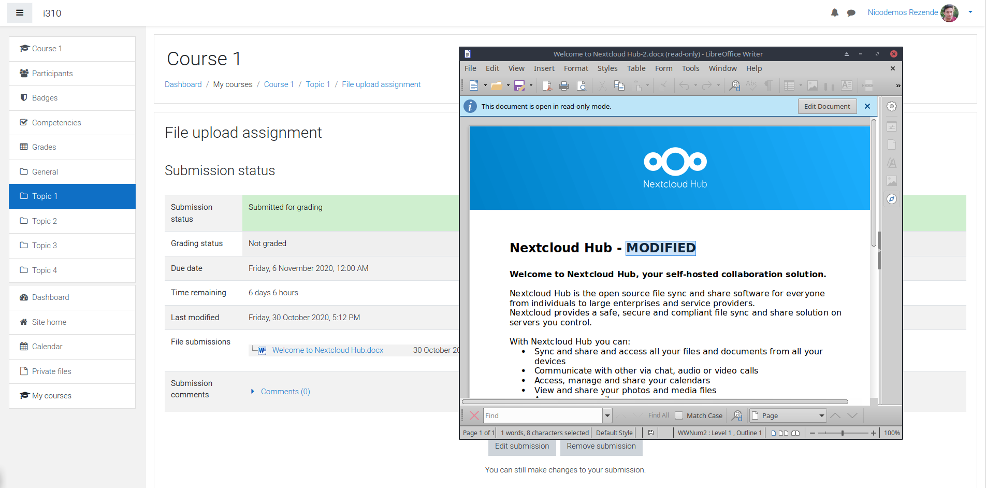This screenshot has height=488, width=986.
Task: Open the Insert menu in Writer
Action: [544, 68]
